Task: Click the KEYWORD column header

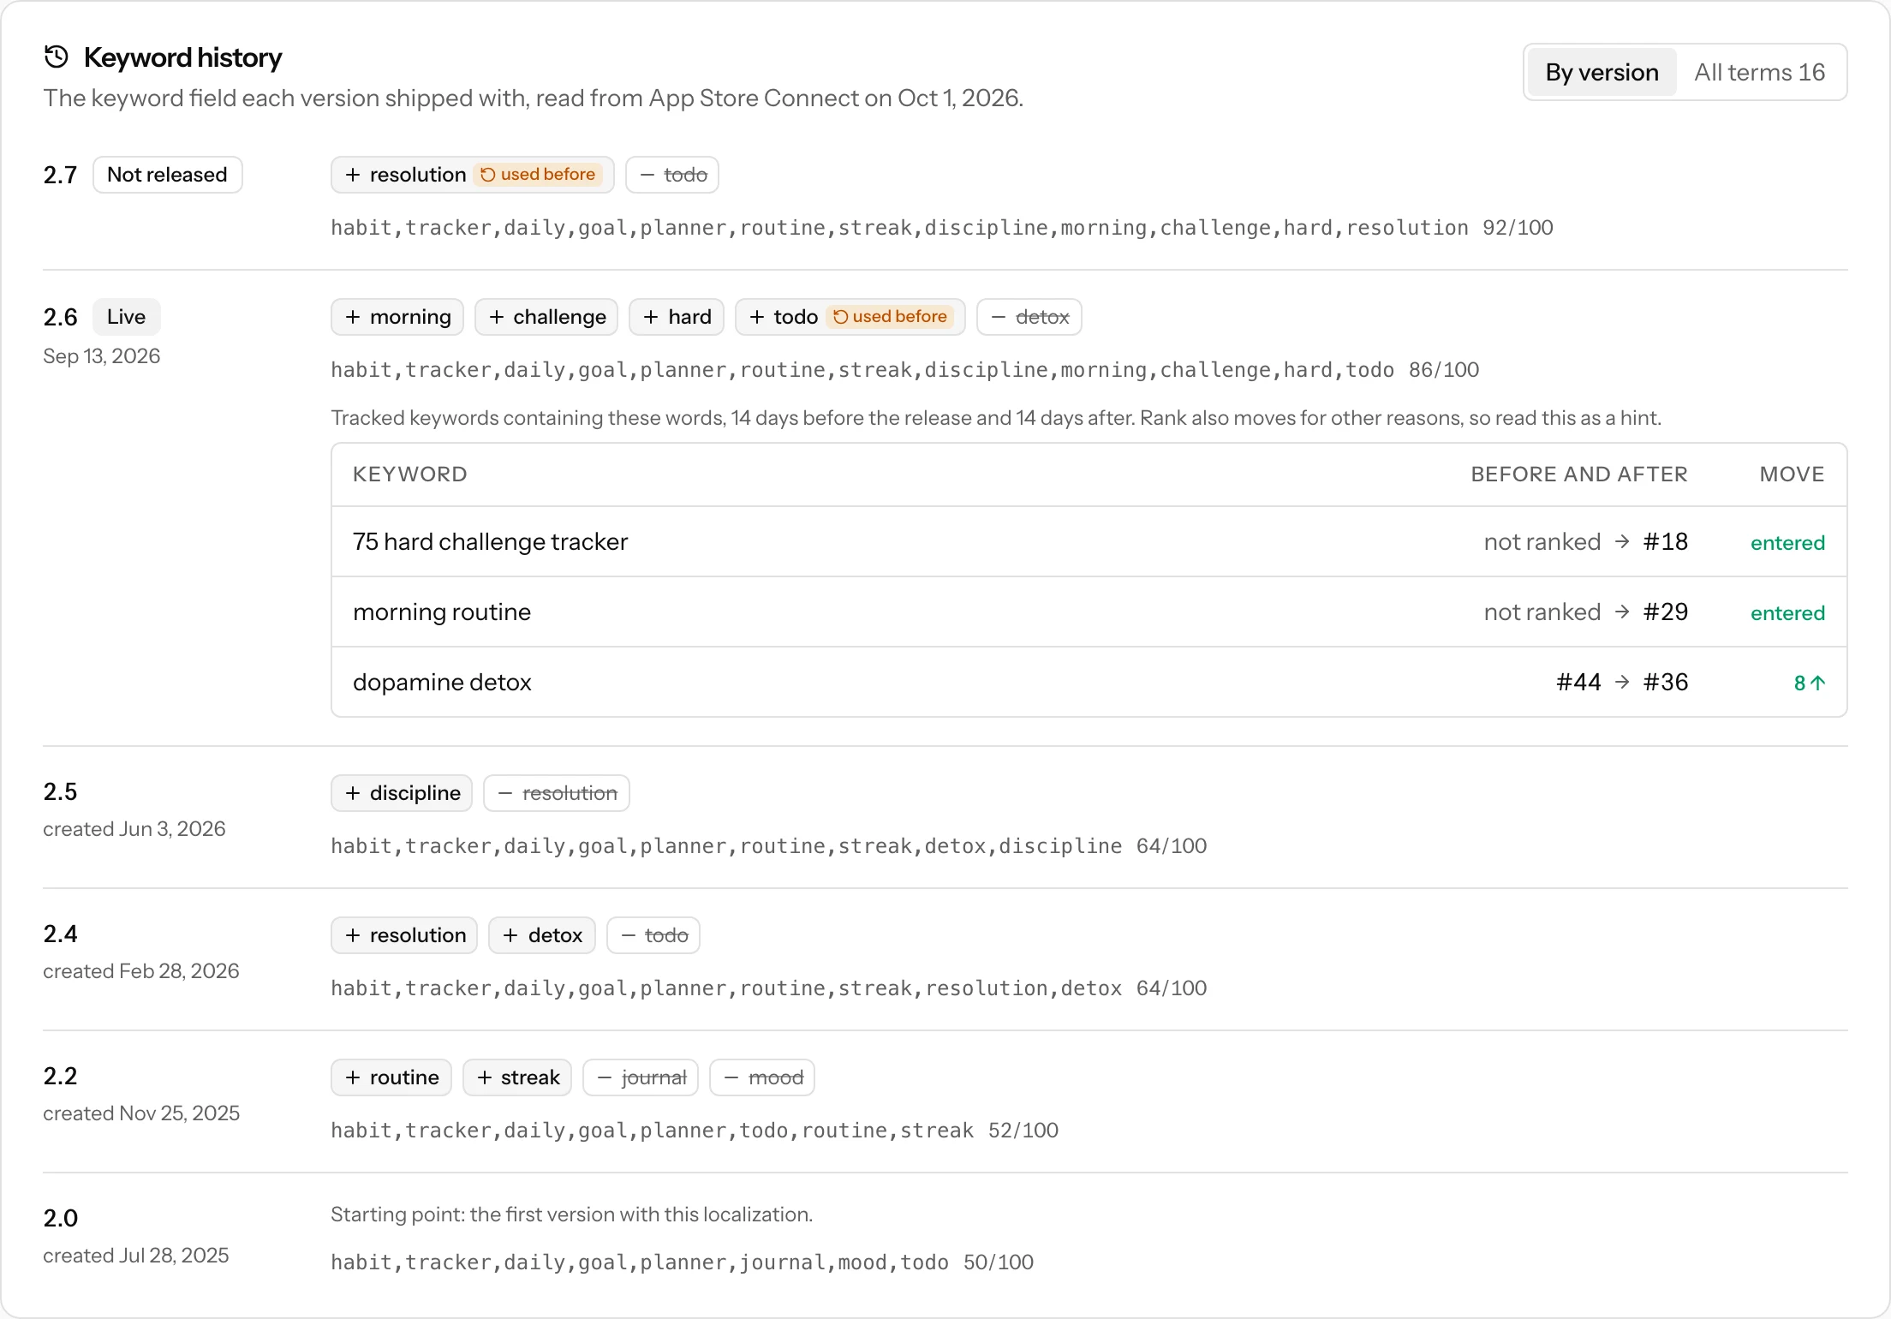Action: tap(410, 474)
